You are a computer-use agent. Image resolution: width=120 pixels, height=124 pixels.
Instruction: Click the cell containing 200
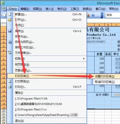(100, 68)
